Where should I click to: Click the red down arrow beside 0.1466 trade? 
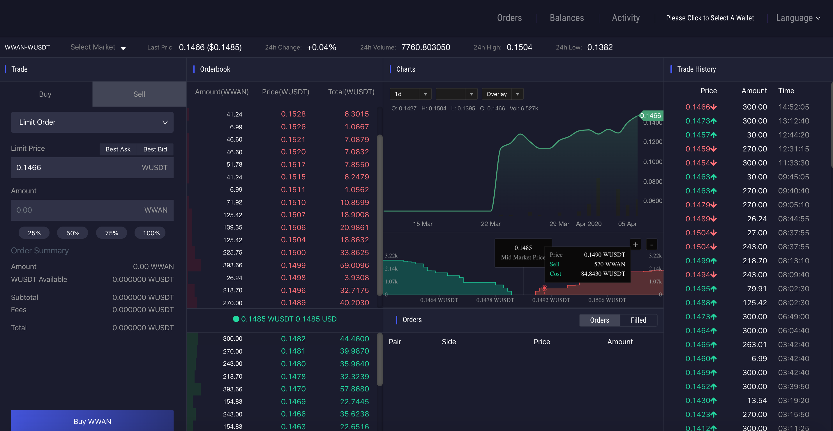point(714,107)
